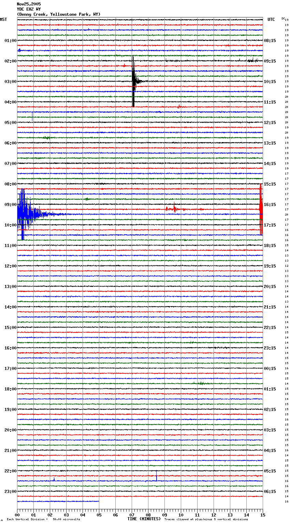Image resolution: width=290 pixels, height=524 pixels.
Task: Click the 05:15 UTC time label
Action: (x=270, y=471)
